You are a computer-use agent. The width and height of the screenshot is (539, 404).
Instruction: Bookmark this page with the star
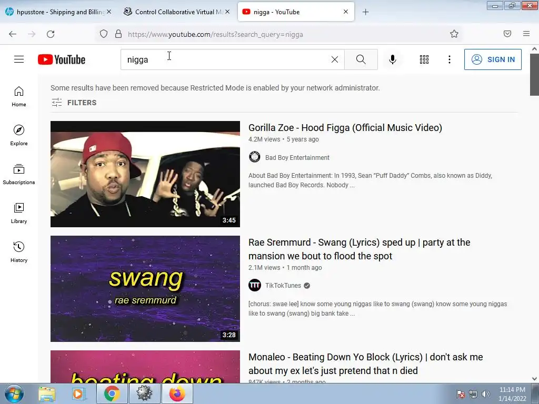(454, 34)
